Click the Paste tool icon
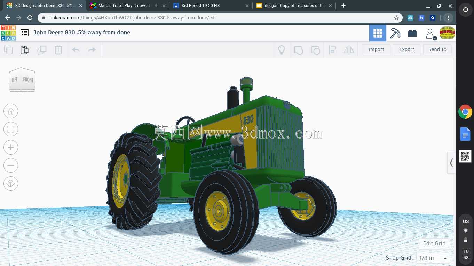 (25, 50)
